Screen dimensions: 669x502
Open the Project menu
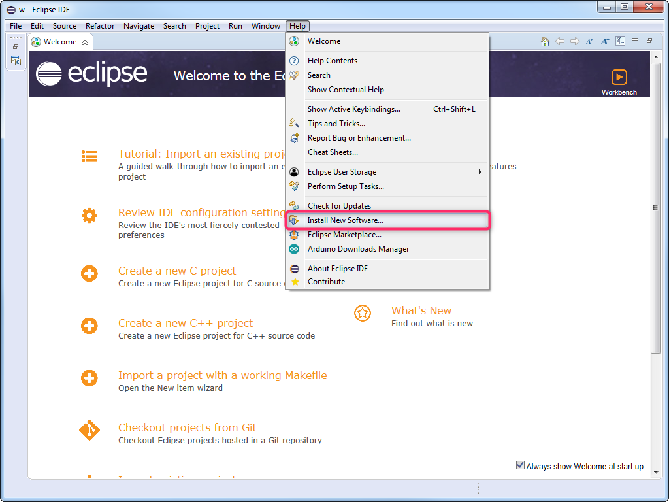coord(207,26)
